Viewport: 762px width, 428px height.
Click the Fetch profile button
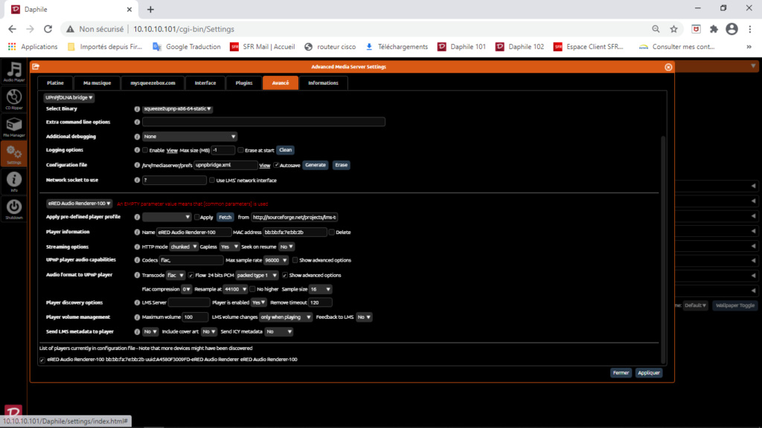(225, 218)
